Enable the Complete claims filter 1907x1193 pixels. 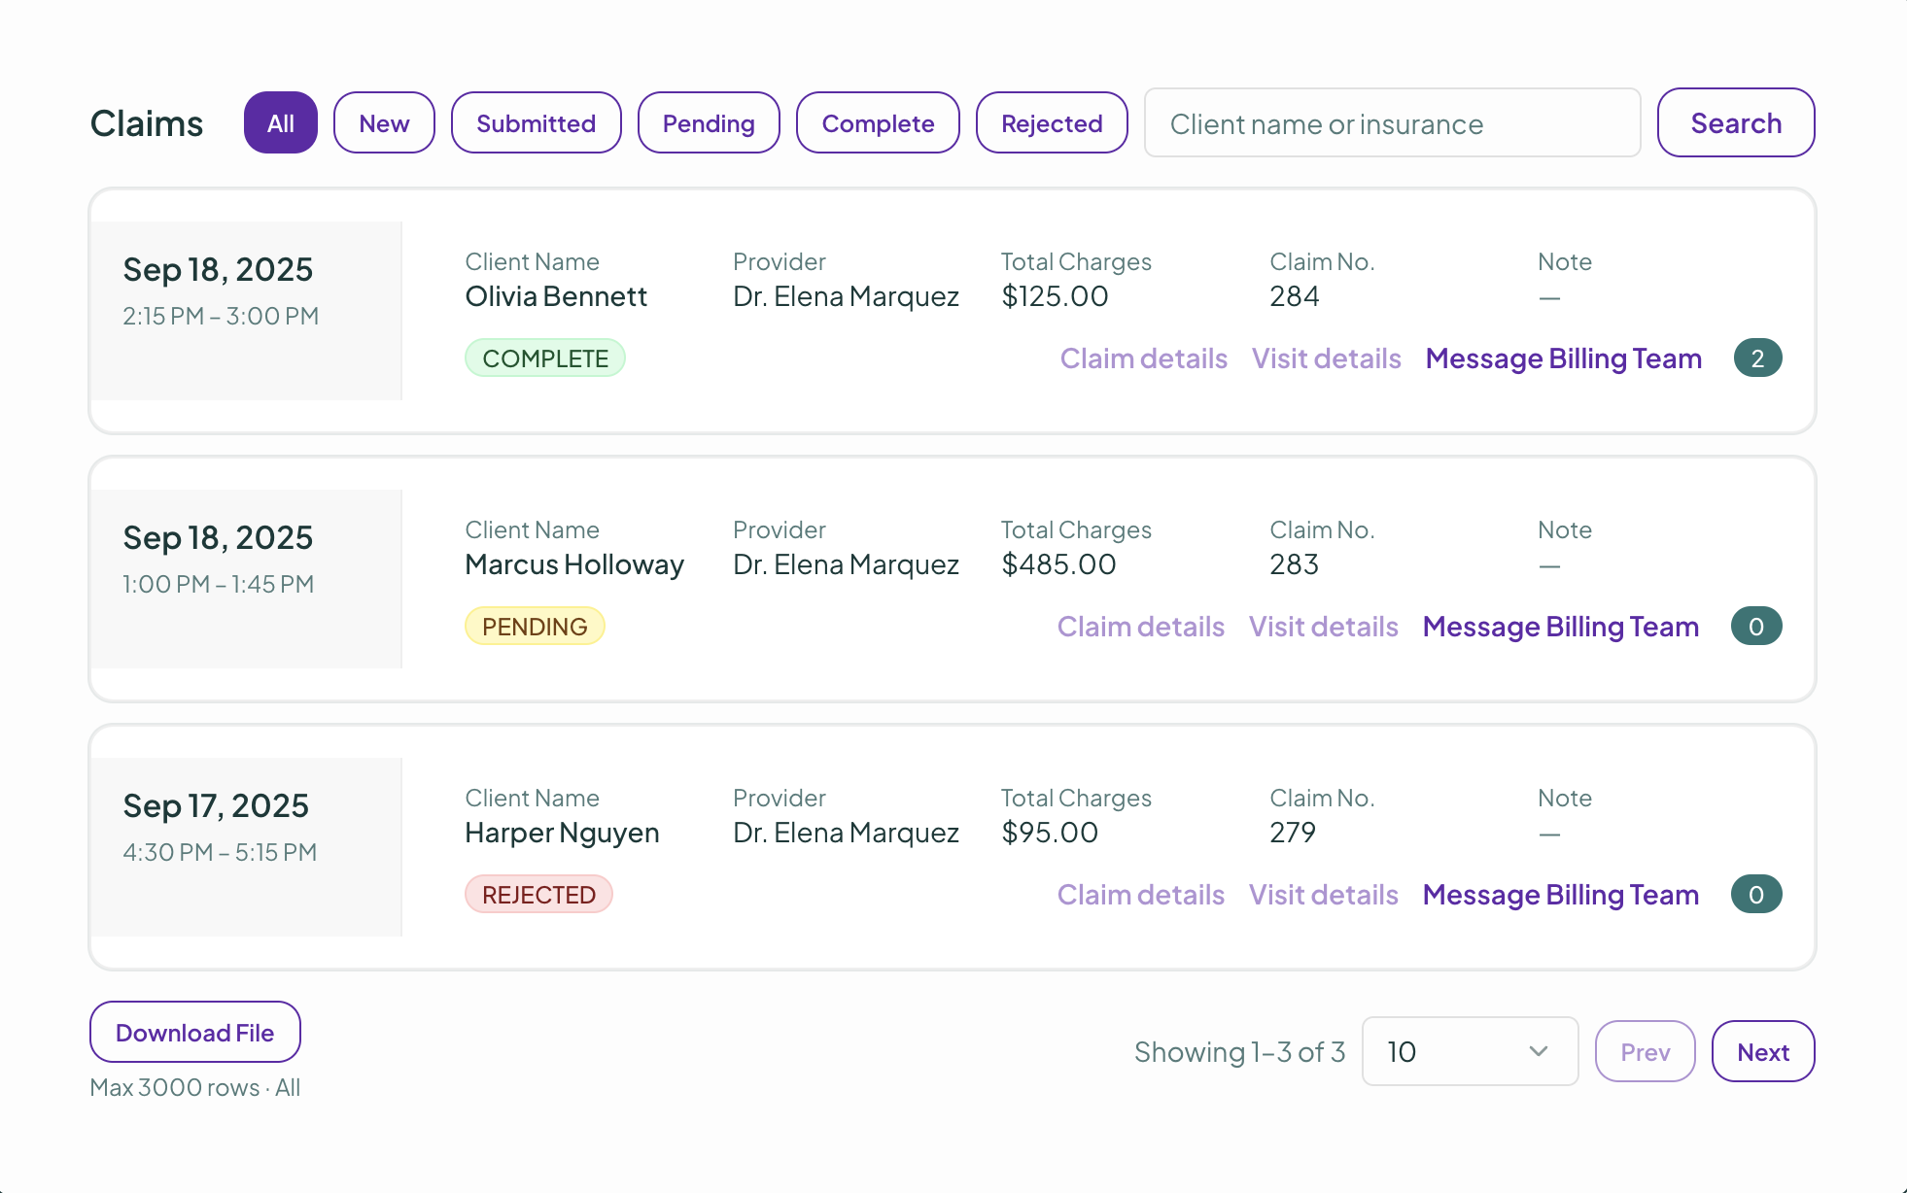click(x=877, y=122)
